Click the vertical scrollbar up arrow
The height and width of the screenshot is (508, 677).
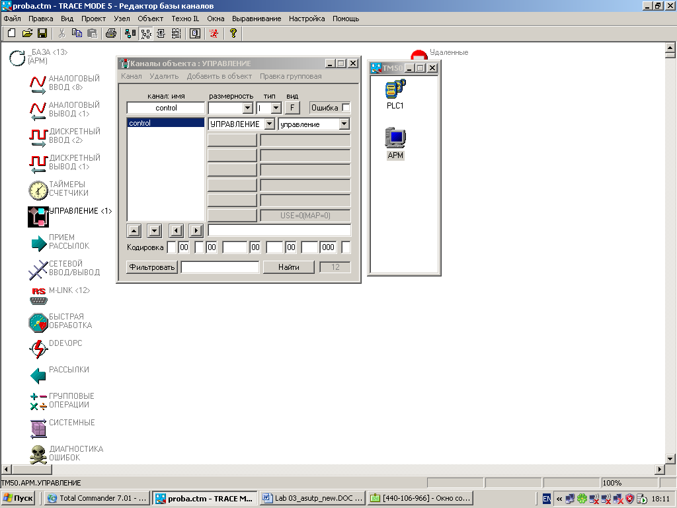point(670,47)
